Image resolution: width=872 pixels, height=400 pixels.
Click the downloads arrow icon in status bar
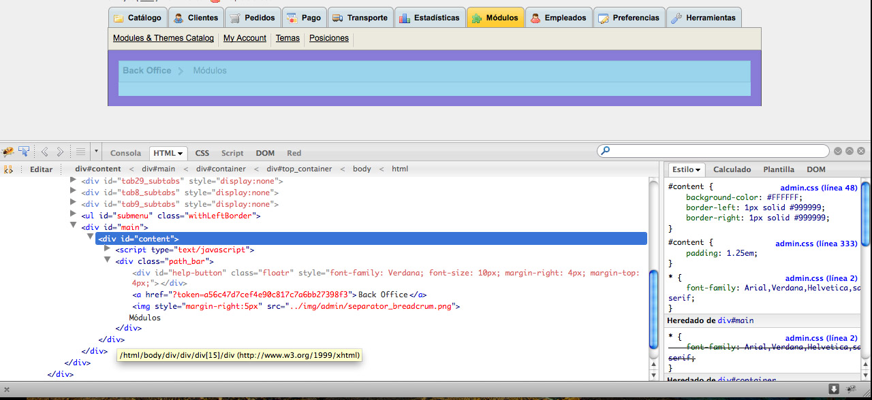pos(834,389)
